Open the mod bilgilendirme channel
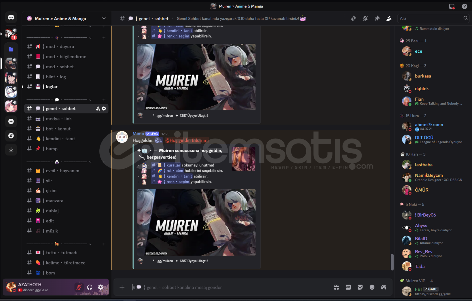Image resolution: width=472 pixels, height=301 pixels. (x=66, y=57)
